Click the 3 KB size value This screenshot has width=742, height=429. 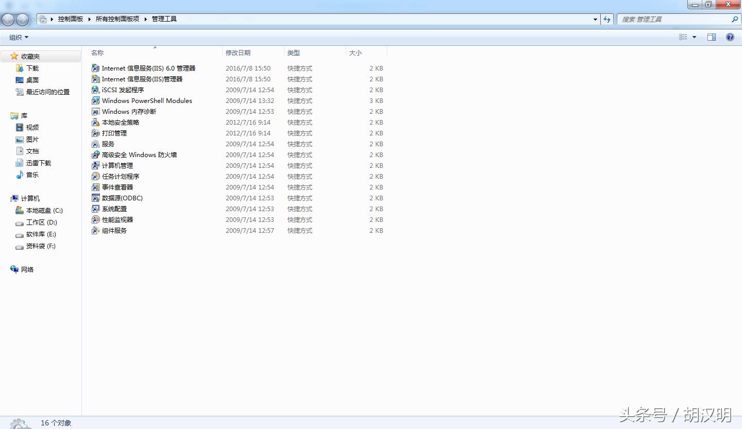coord(376,100)
